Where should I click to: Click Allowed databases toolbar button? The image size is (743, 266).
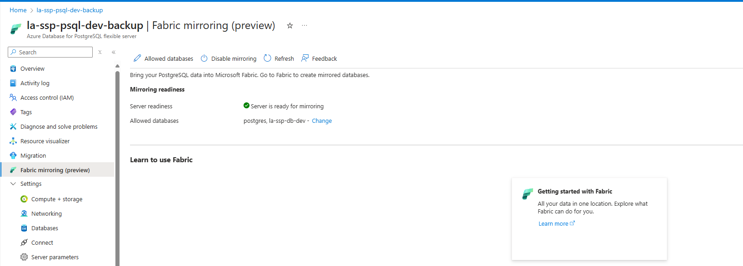click(x=163, y=58)
